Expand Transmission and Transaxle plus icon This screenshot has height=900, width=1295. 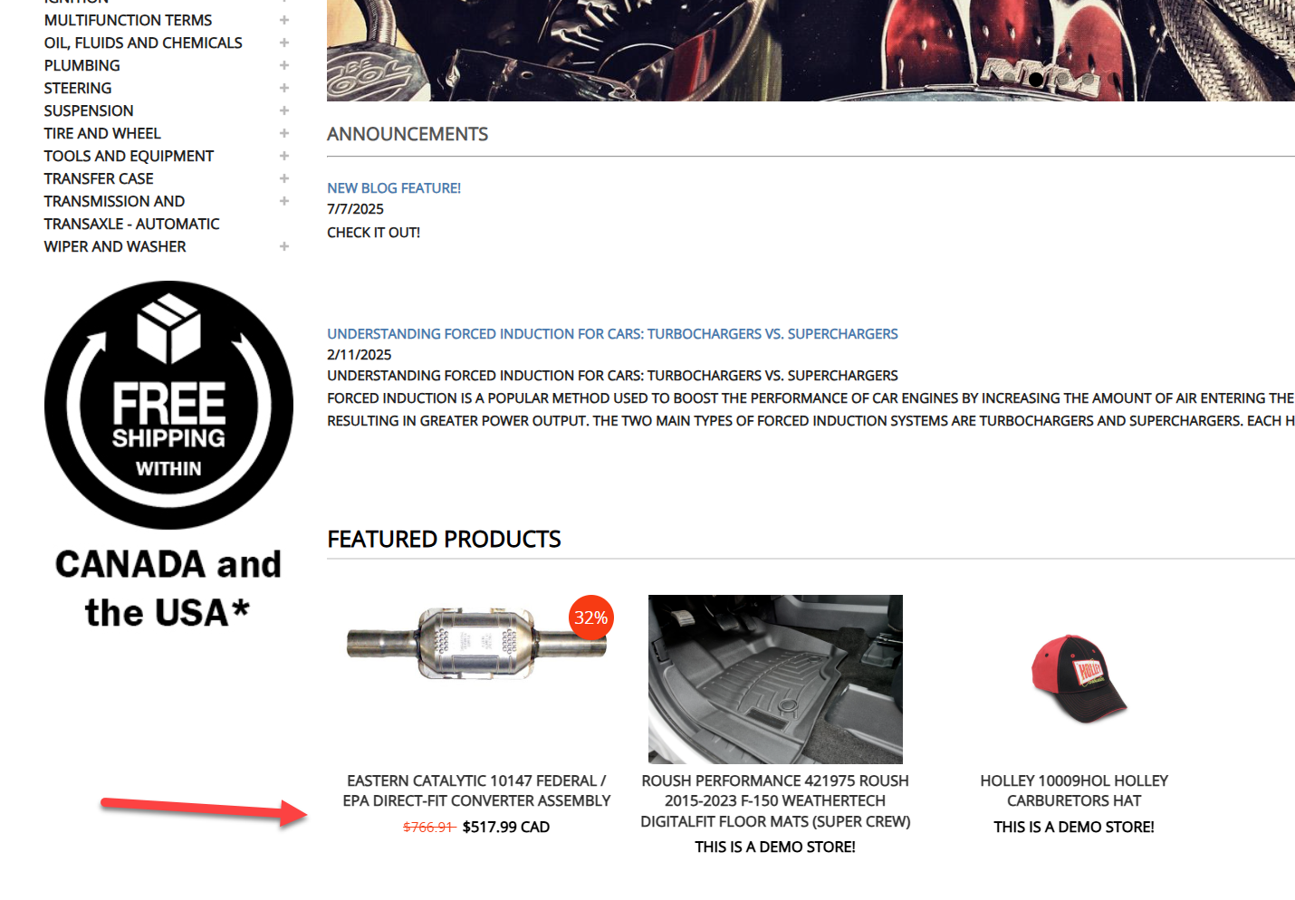(x=284, y=201)
